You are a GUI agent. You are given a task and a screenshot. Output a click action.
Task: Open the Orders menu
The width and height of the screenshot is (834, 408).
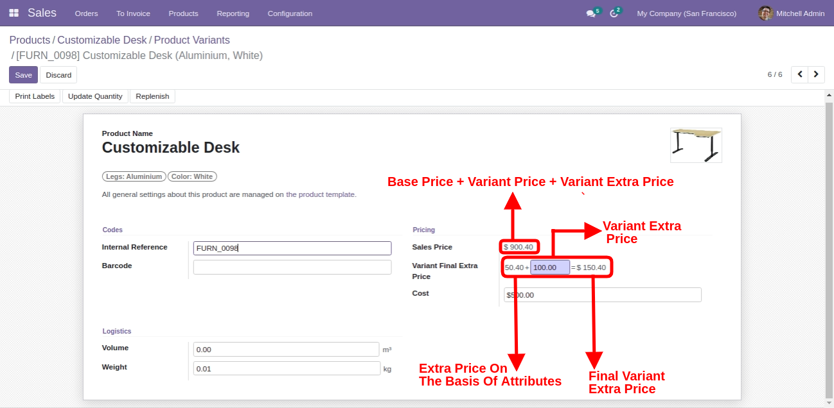click(x=86, y=13)
